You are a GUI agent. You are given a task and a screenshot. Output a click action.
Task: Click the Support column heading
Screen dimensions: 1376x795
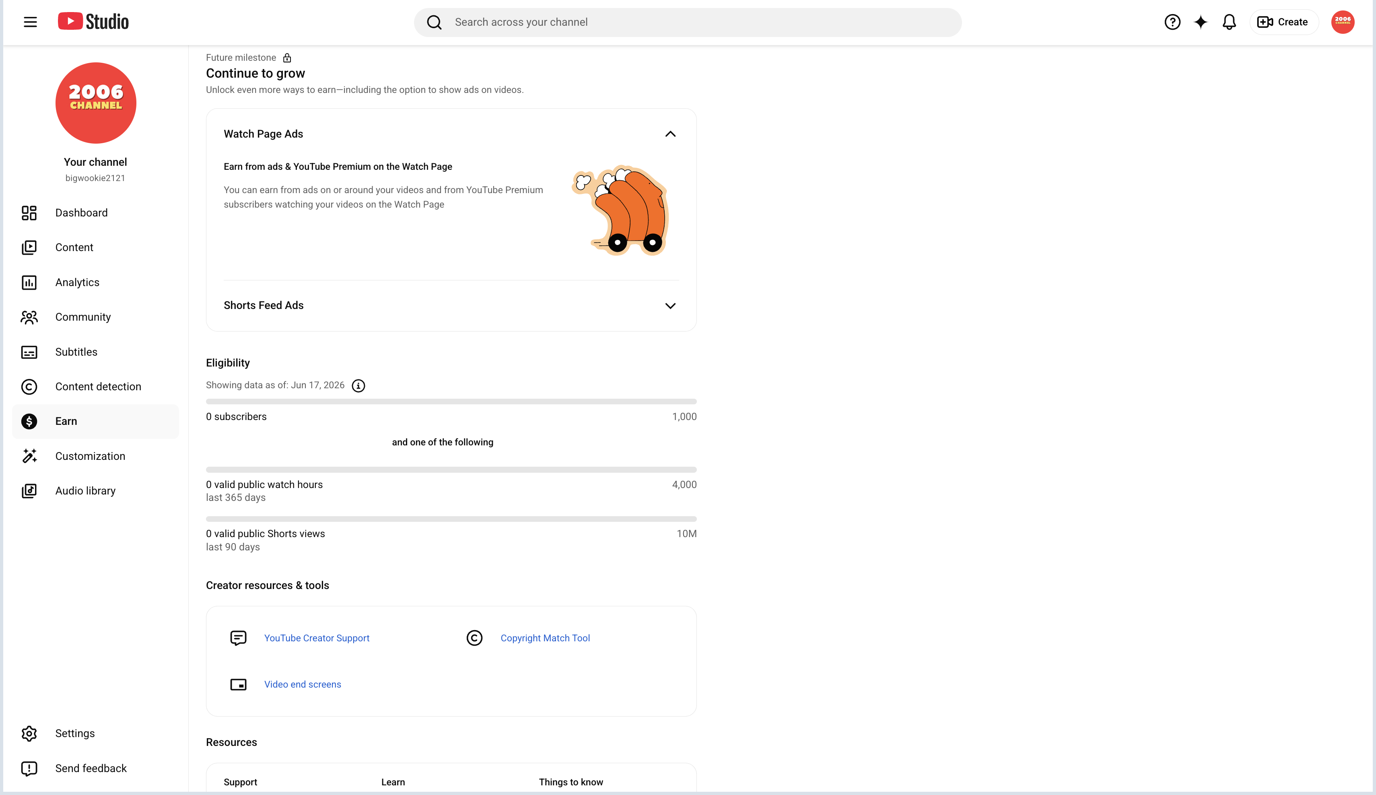[x=240, y=782]
